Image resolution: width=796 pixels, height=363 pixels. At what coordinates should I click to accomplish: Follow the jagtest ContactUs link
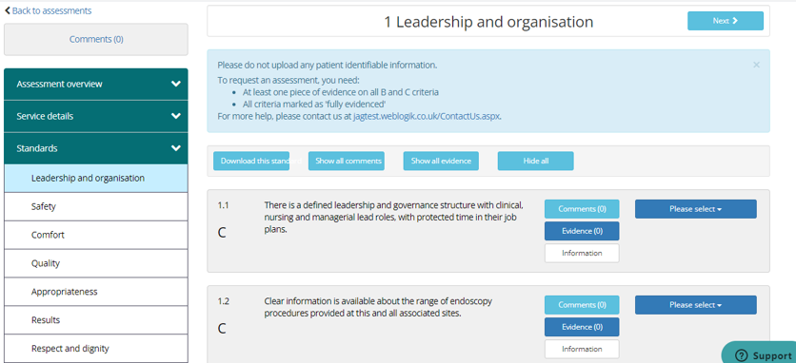427,116
